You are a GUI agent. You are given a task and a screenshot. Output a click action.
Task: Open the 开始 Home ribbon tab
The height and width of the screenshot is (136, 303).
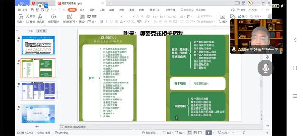(x=72, y=10)
